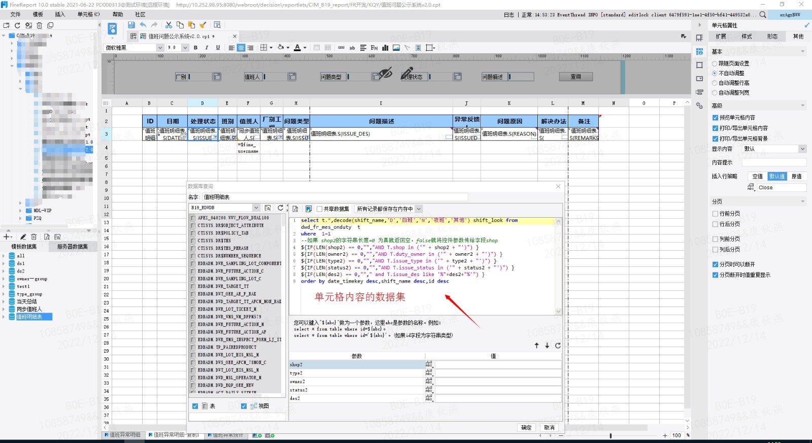This screenshot has height=443, width=812.
Task: Align cell text right
Action: pyautogui.click(x=251, y=48)
